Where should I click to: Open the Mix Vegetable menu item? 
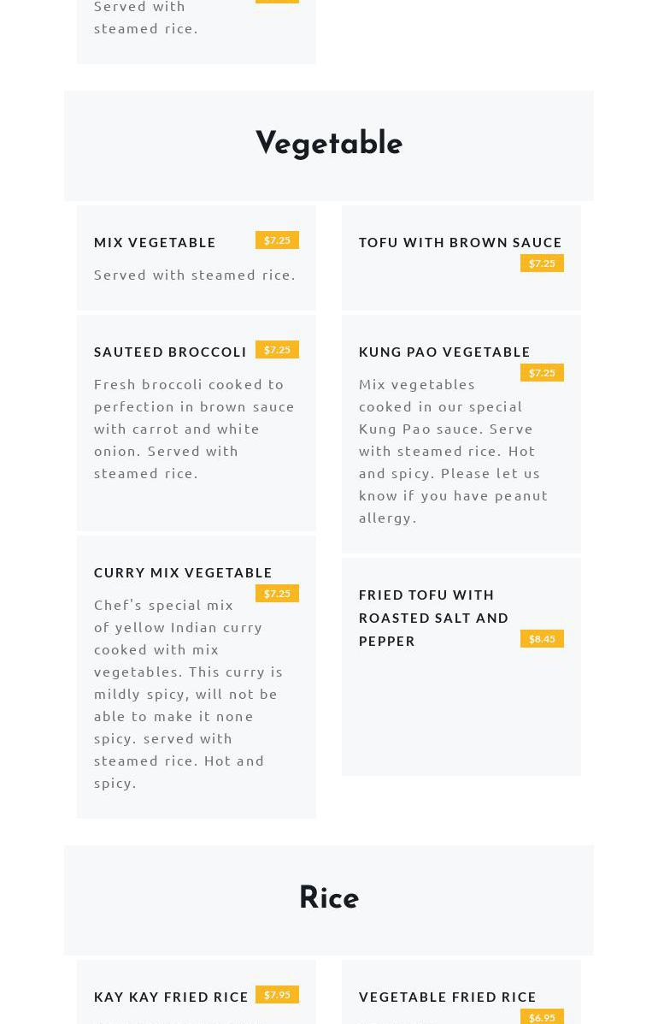point(155,242)
